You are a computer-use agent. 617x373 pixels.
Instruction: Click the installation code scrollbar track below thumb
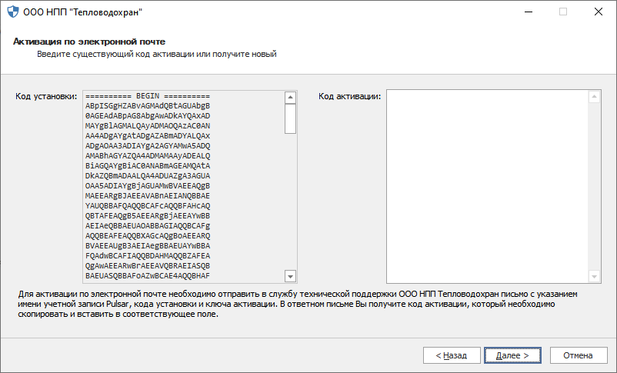(x=291, y=200)
